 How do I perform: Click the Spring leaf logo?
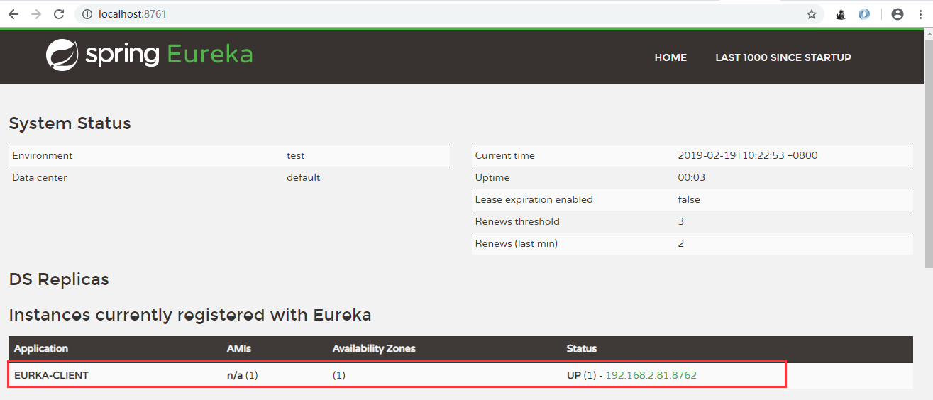coord(62,55)
